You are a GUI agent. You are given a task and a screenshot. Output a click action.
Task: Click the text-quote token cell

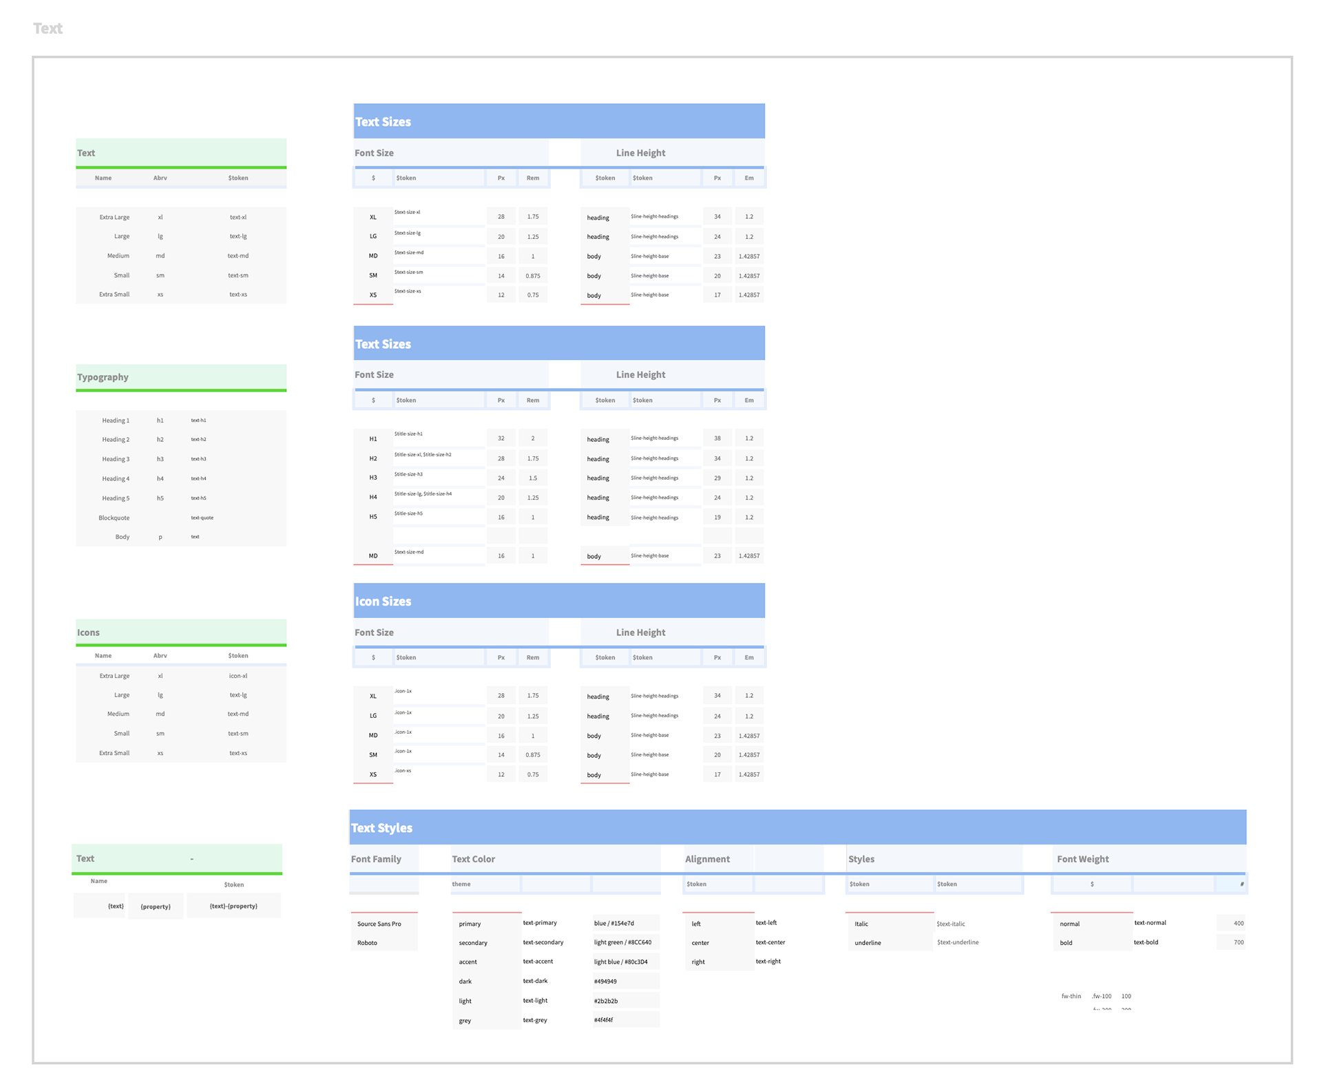click(202, 518)
